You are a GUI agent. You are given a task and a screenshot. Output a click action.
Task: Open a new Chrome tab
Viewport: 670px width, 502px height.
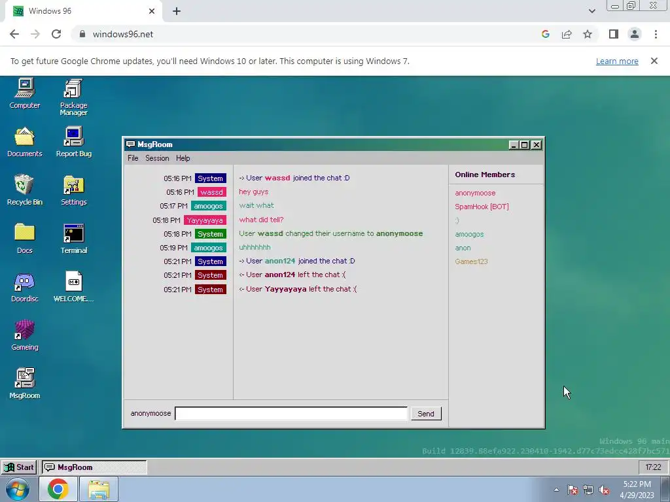click(177, 12)
